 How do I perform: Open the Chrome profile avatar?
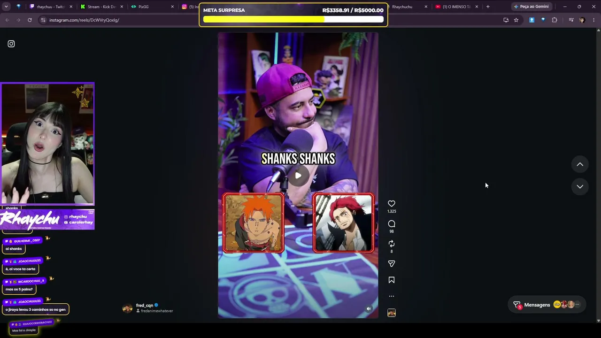point(582,20)
